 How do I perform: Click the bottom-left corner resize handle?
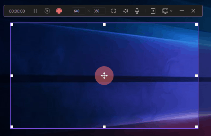12,127
